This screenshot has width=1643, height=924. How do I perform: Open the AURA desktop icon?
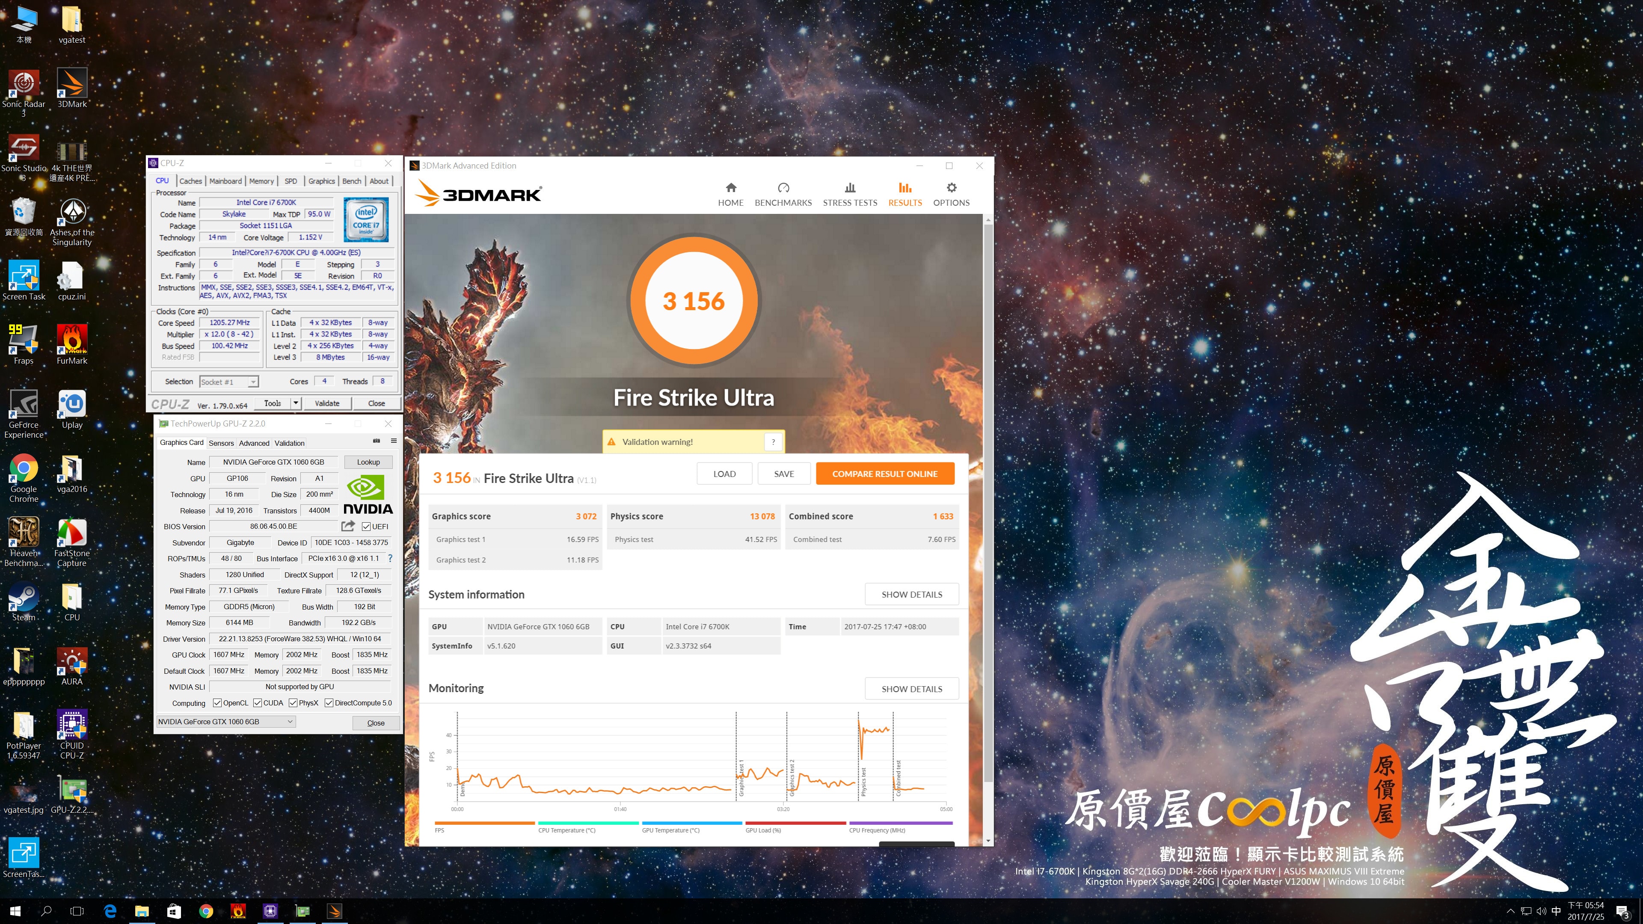(x=72, y=666)
